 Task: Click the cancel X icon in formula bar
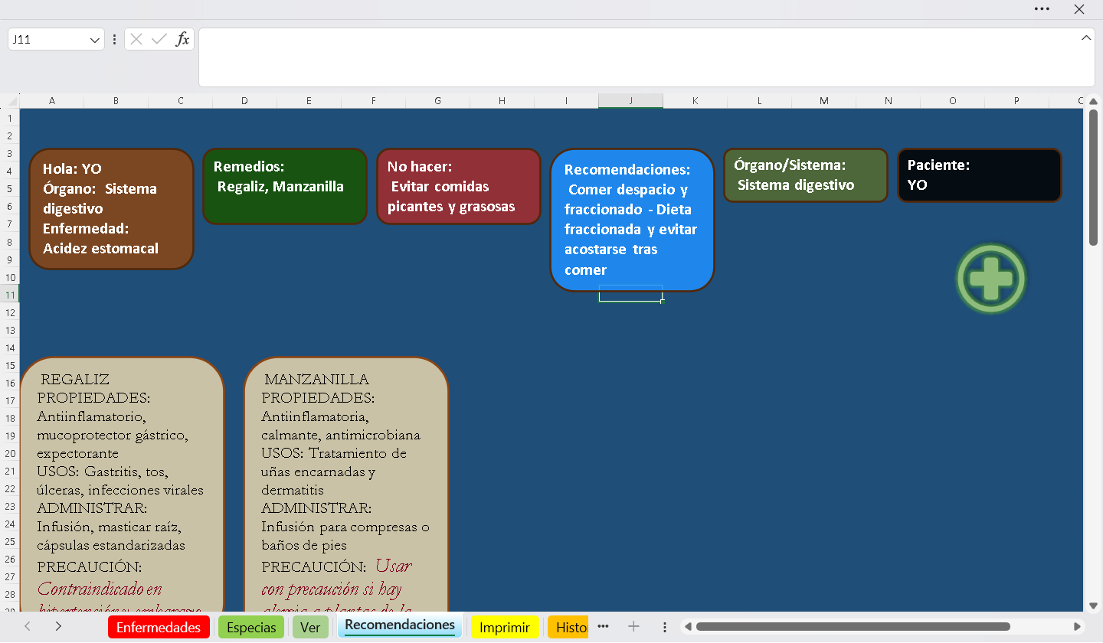point(136,39)
